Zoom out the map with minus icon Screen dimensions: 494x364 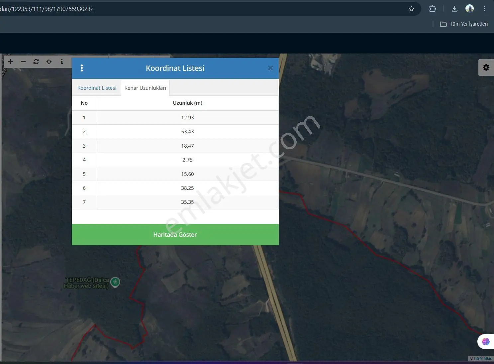point(23,61)
